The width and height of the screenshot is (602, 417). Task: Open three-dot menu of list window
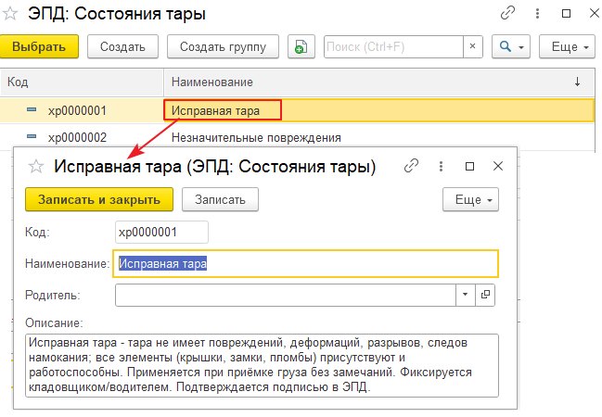click(537, 13)
